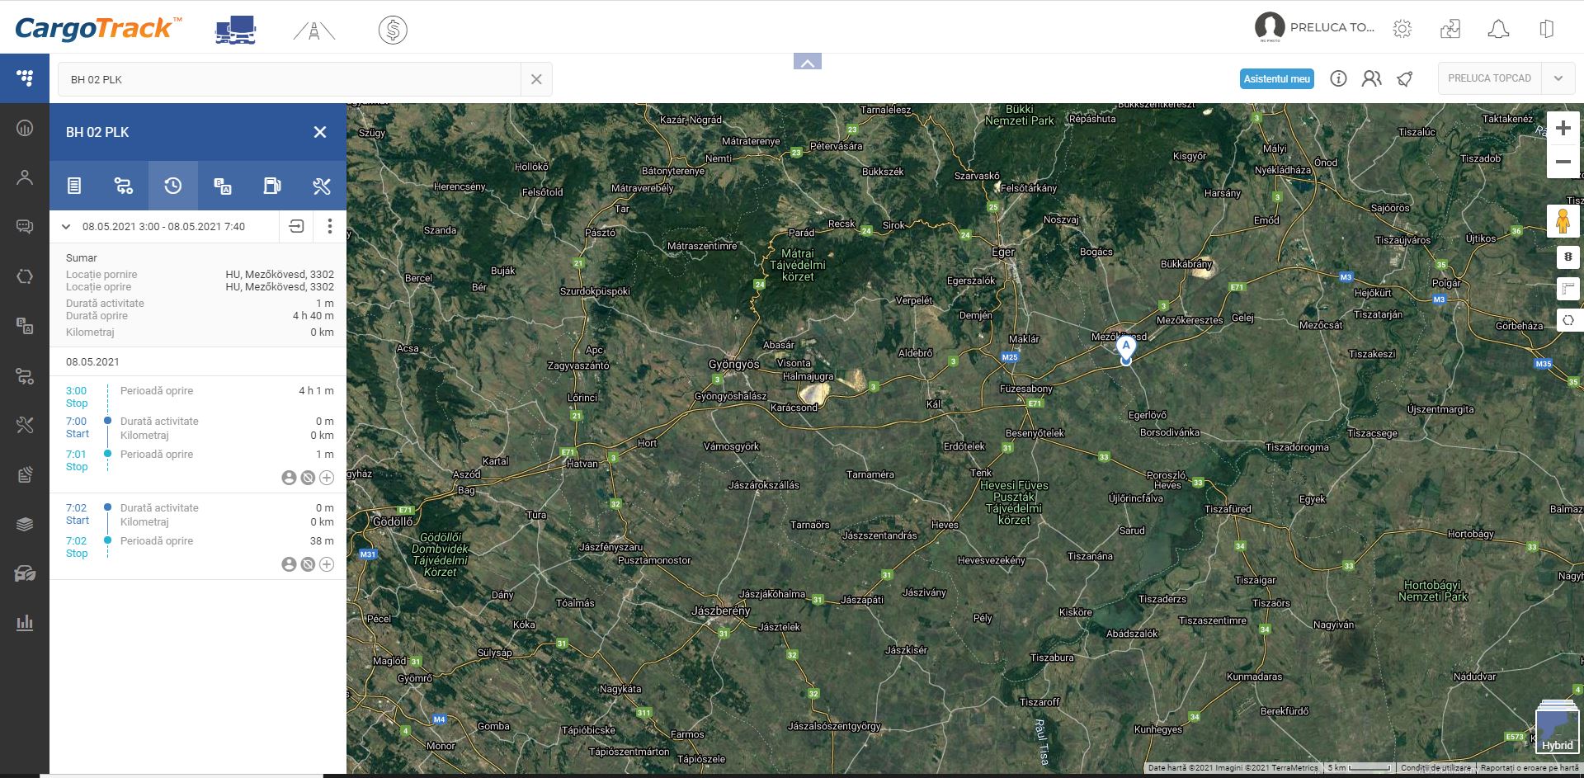This screenshot has width=1584, height=778.
Task: Zoom in on the map
Action: 1563,128
